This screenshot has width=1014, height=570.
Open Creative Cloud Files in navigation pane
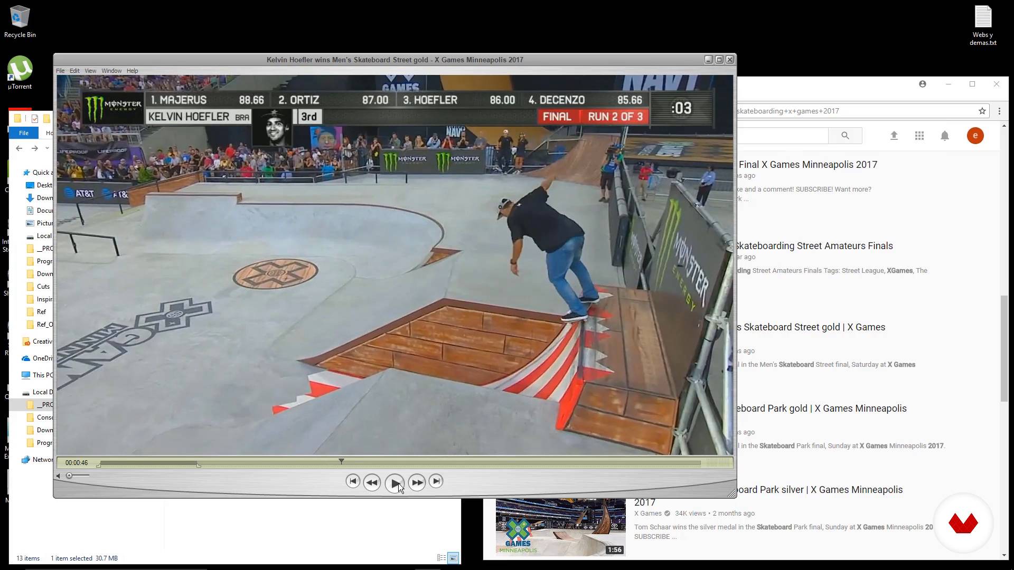(x=37, y=341)
